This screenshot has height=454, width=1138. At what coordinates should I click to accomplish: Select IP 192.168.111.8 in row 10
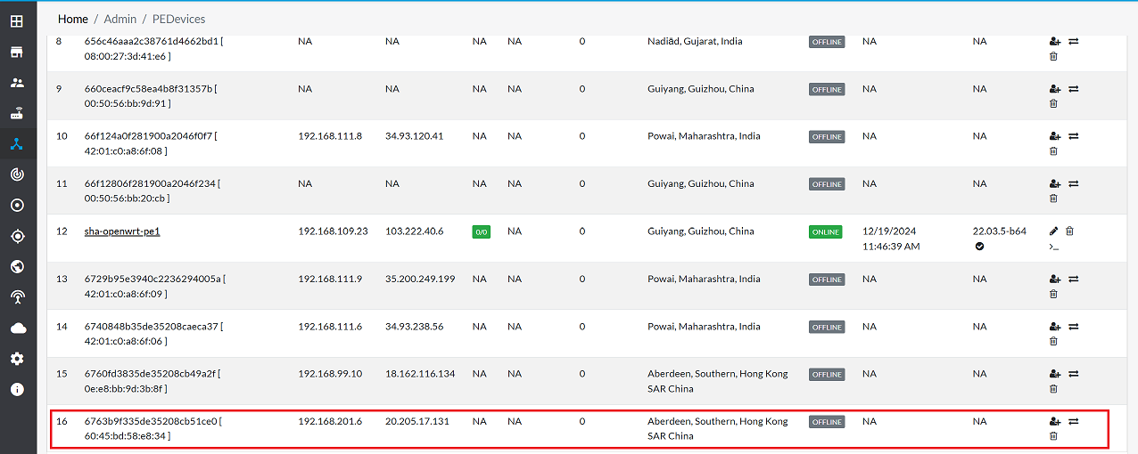(x=330, y=136)
